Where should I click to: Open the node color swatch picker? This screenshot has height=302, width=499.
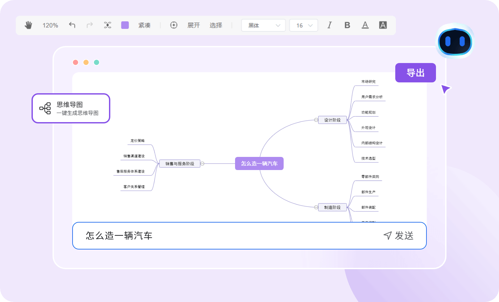tap(125, 25)
